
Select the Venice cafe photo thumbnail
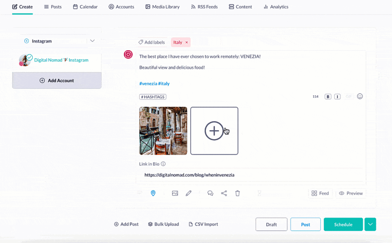coord(163,131)
